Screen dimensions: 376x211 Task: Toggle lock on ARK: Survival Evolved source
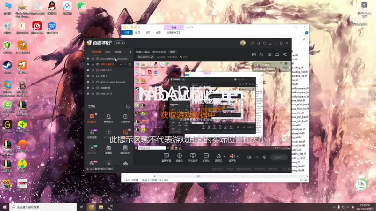93,82
